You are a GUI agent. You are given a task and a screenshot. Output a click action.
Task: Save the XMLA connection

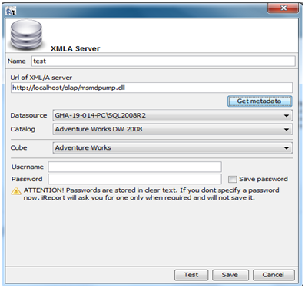(x=230, y=275)
